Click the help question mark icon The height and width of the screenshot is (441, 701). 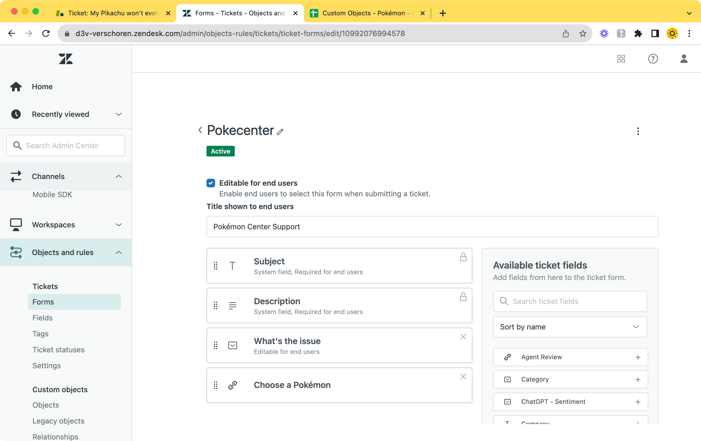pyautogui.click(x=653, y=59)
